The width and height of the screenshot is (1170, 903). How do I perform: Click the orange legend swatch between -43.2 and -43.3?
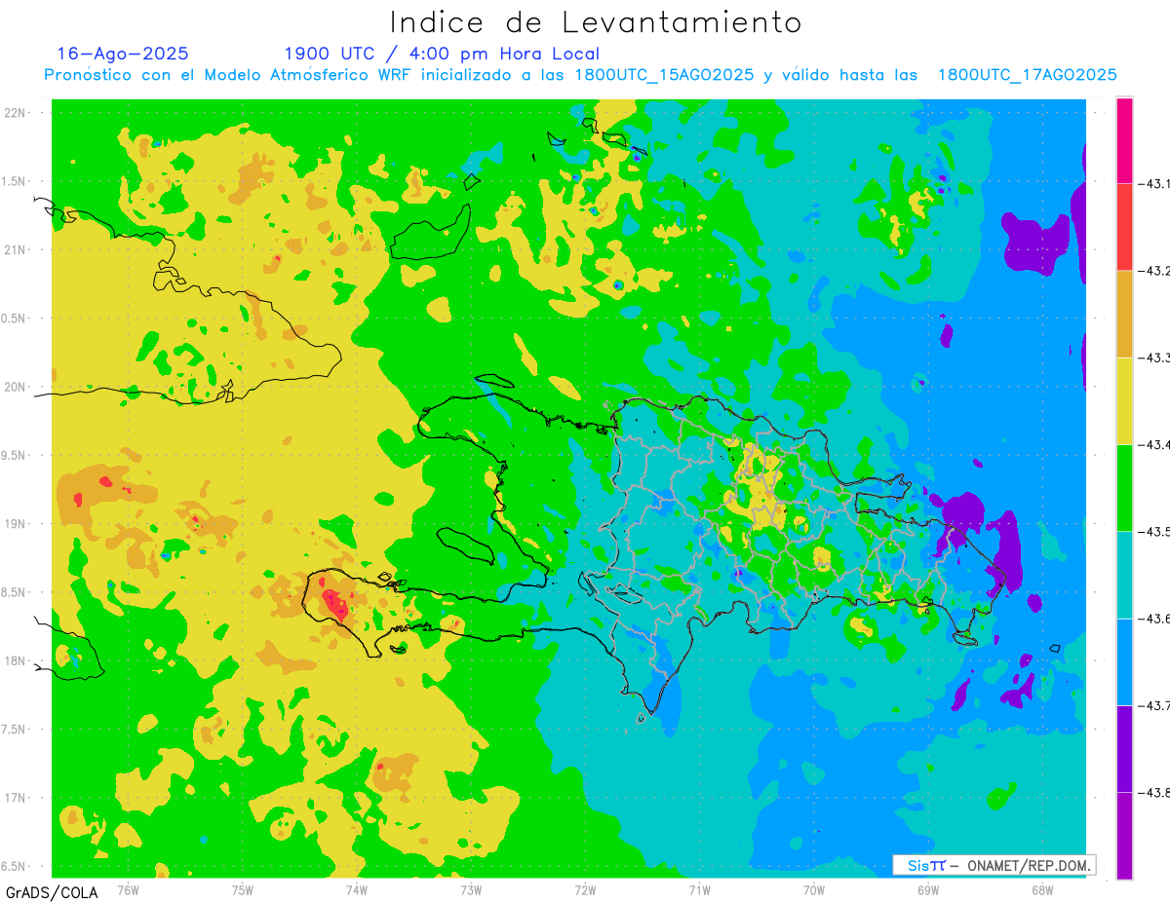tap(1124, 314)
